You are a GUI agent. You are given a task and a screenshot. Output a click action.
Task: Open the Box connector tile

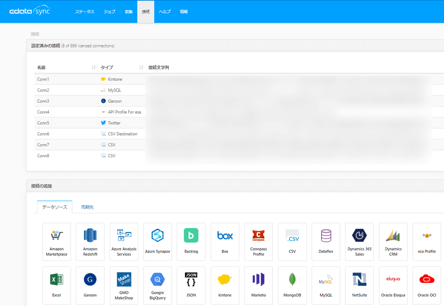pyautogui.click(x=225, y=242)
